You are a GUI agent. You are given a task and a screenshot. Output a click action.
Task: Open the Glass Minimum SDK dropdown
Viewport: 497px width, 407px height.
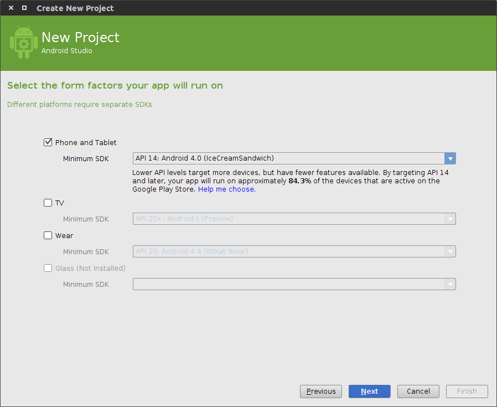pos(294,284)
